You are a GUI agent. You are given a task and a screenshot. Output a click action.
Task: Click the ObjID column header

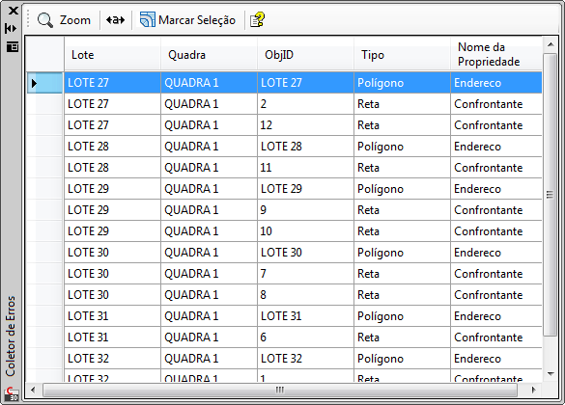click(x=305, y=55)
